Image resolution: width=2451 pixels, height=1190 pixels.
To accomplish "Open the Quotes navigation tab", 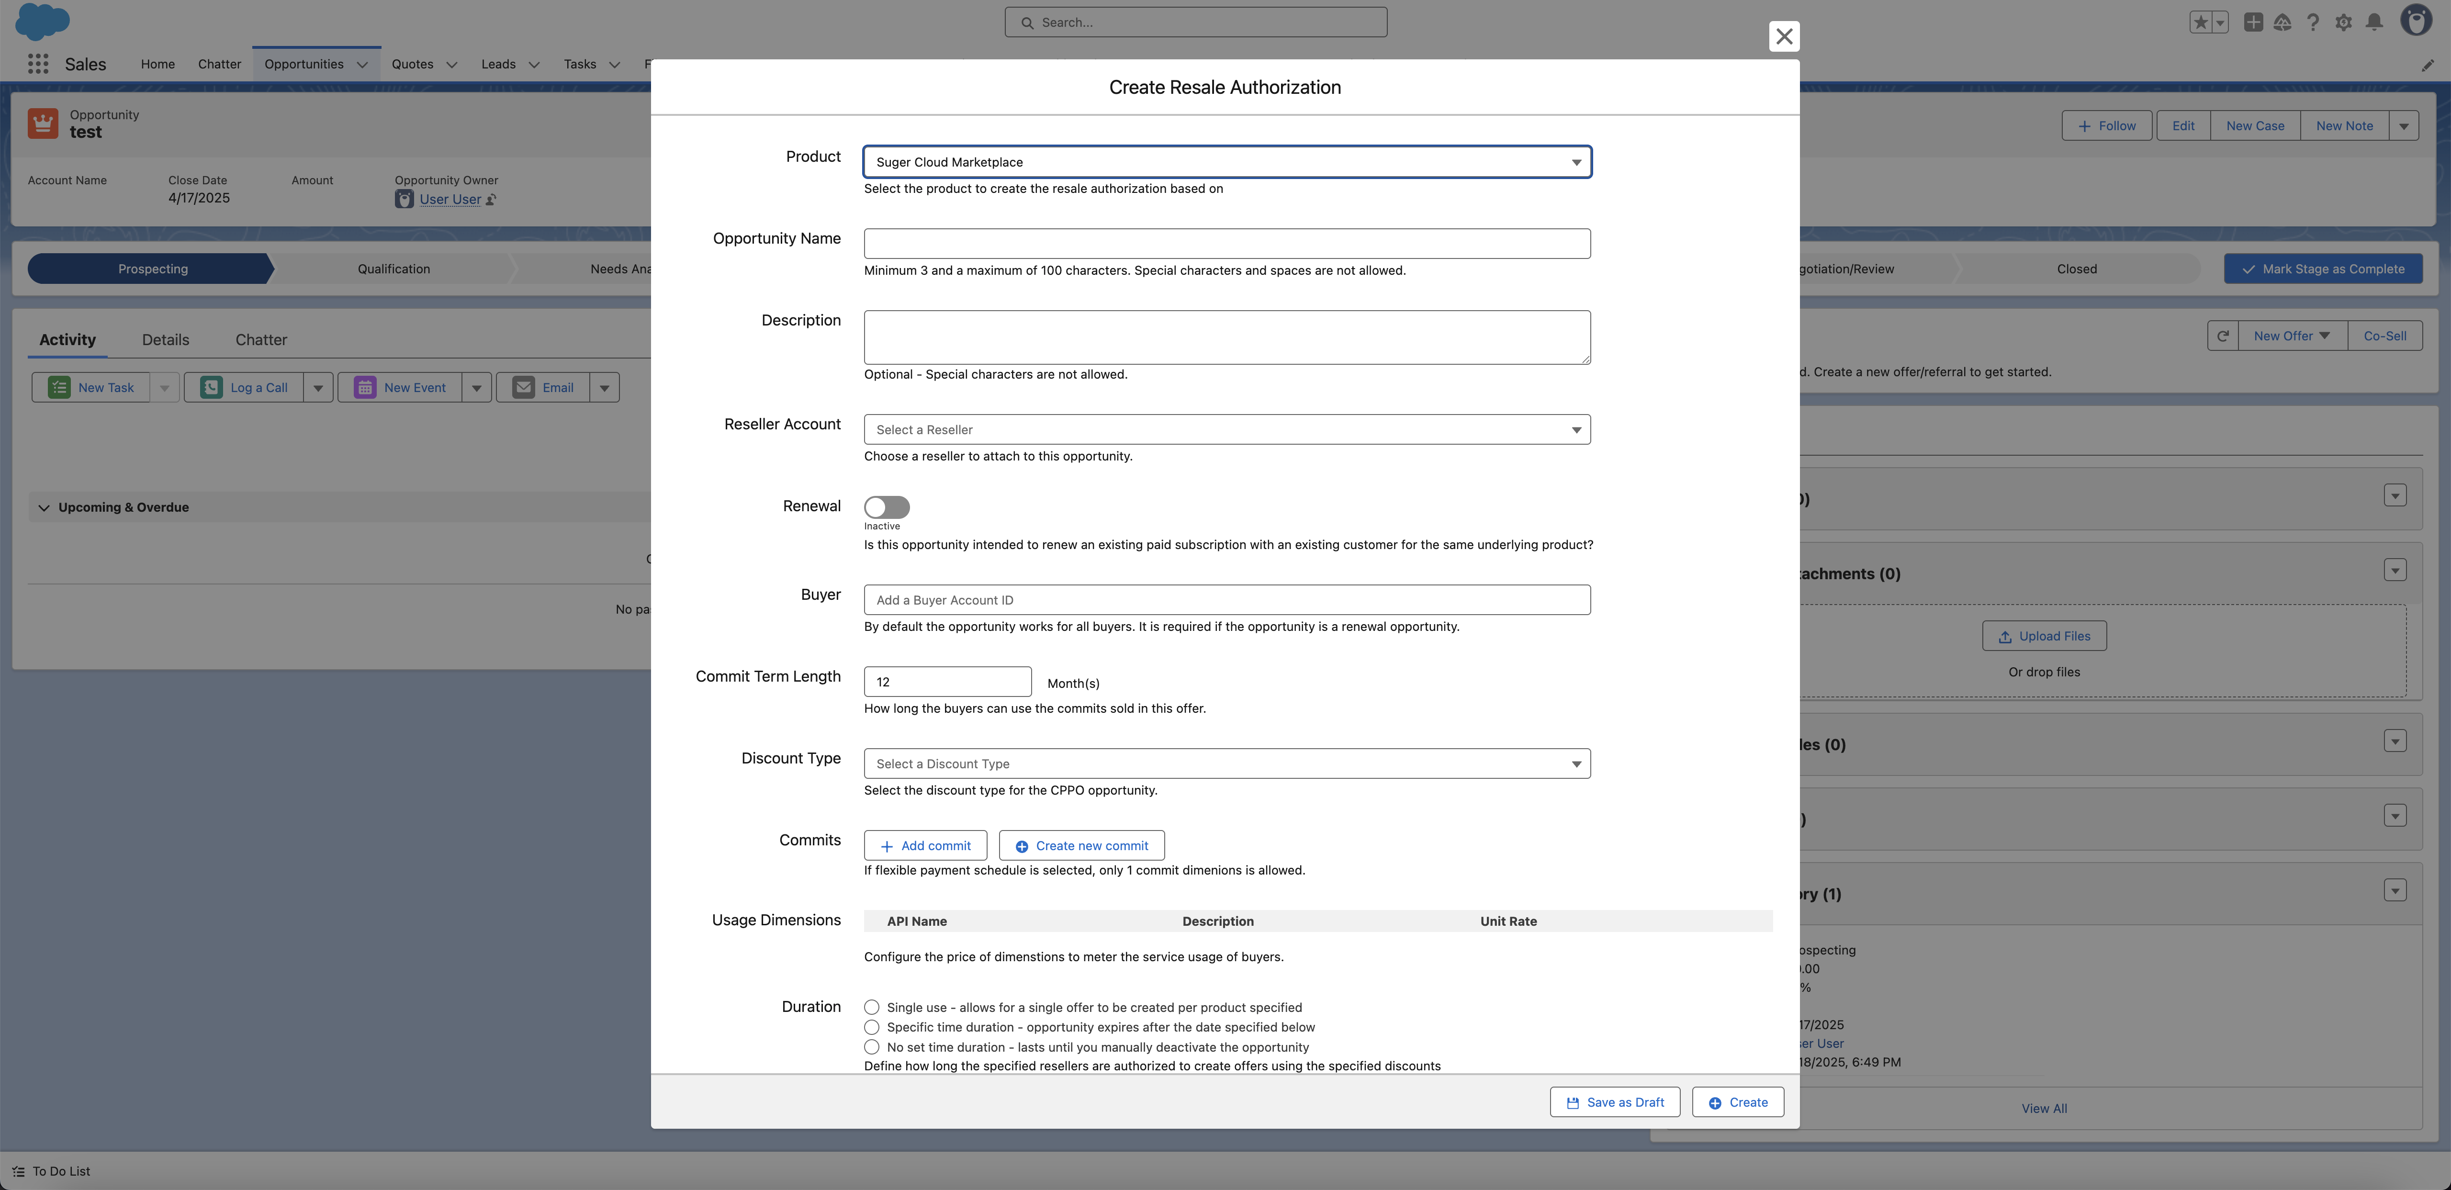I will pyautogui.click(x=412, y=64).
